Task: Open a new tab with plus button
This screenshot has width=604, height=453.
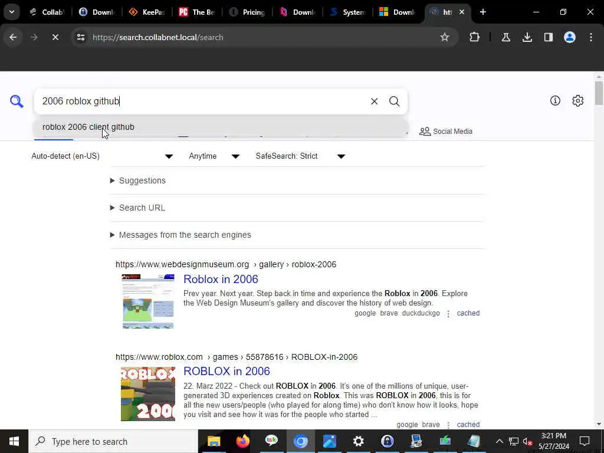Action: 482,12
